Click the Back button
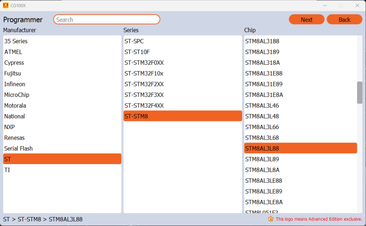This screenshot has width=366, height=226. pyautogui.click(x=344, y=20)
